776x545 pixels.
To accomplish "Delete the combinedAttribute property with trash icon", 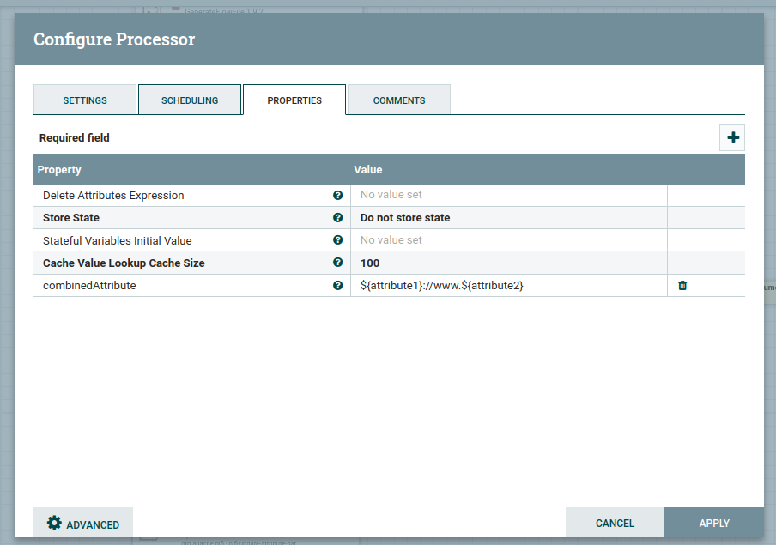I will click(682, 286).
